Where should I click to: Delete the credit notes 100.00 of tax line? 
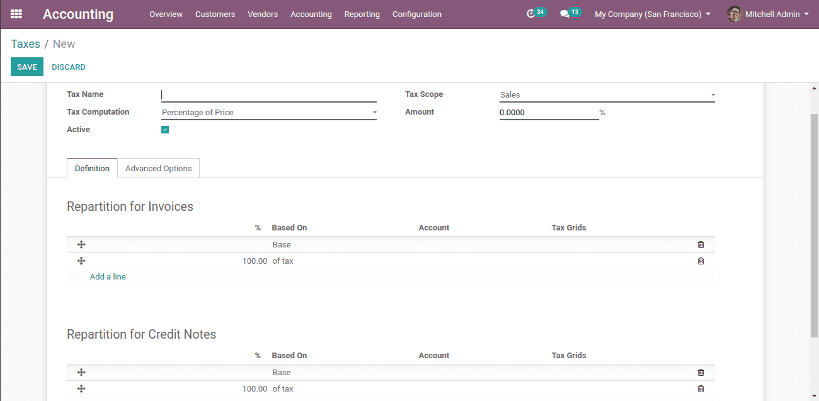[701, 389]
